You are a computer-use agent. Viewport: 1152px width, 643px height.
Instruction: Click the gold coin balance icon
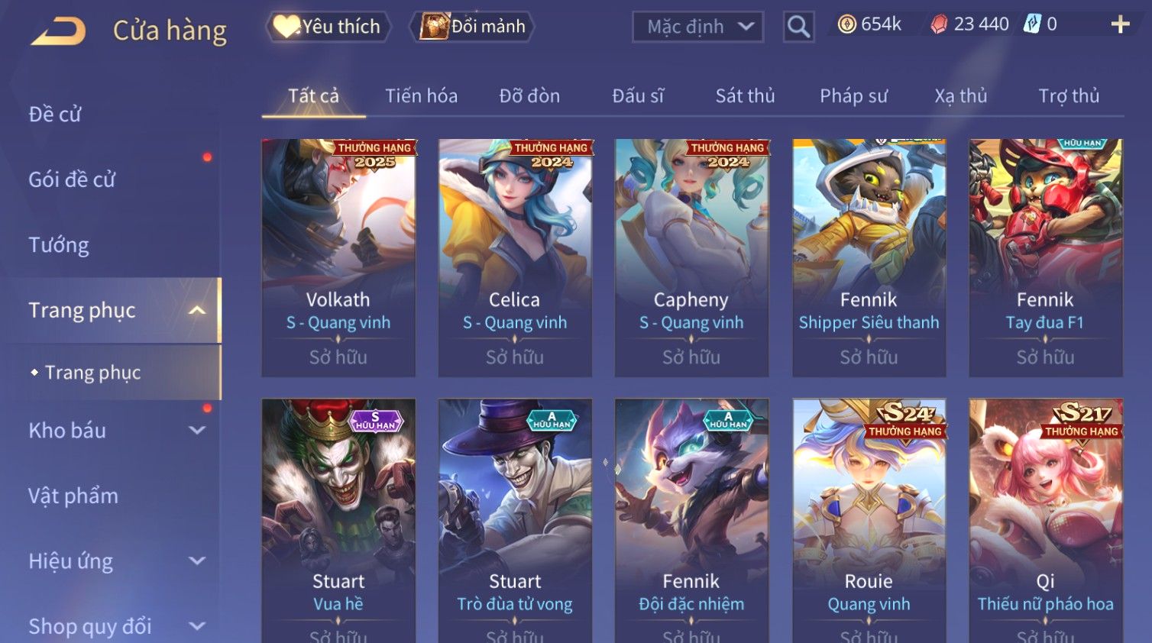tap(846, 24)
